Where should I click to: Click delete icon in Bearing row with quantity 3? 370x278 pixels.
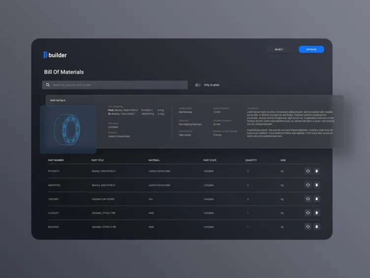pos(317,171)
